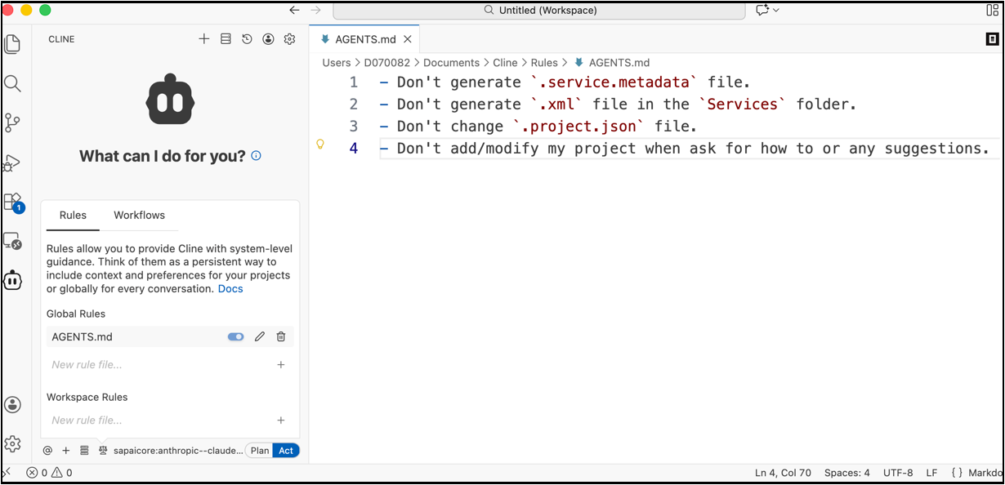Click the Rules breadcrumb segment
The width and height of the screenshot is (1005, 485).
pyautogui.click(x=544, y=63)
